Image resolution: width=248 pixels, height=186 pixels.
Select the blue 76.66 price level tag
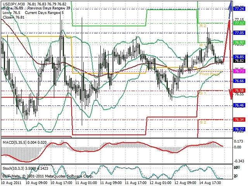(x=239, y=81)
